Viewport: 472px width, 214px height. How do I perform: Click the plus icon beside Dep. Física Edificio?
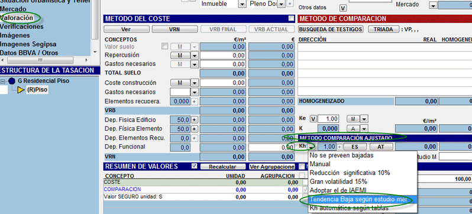tap(195, 120)
